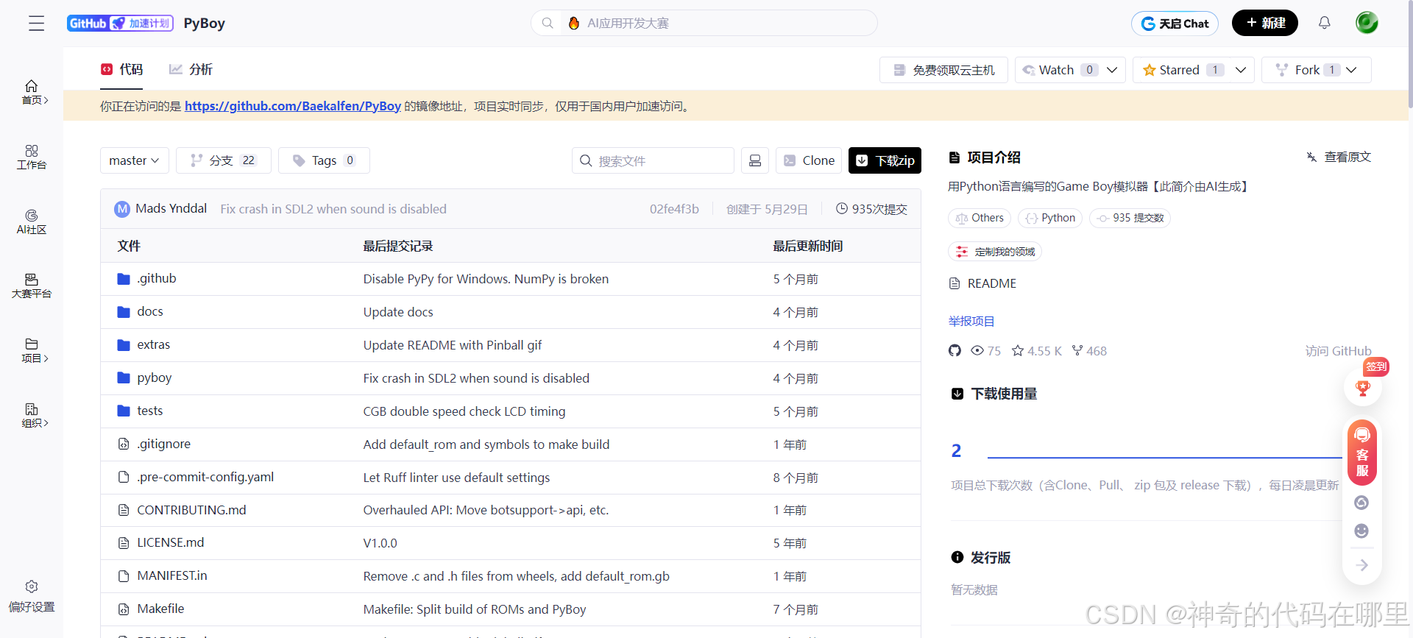Click the arrow icon in floating panel
The width and height of the screenshot is (1413, 638).
(x=1362, y=565)
